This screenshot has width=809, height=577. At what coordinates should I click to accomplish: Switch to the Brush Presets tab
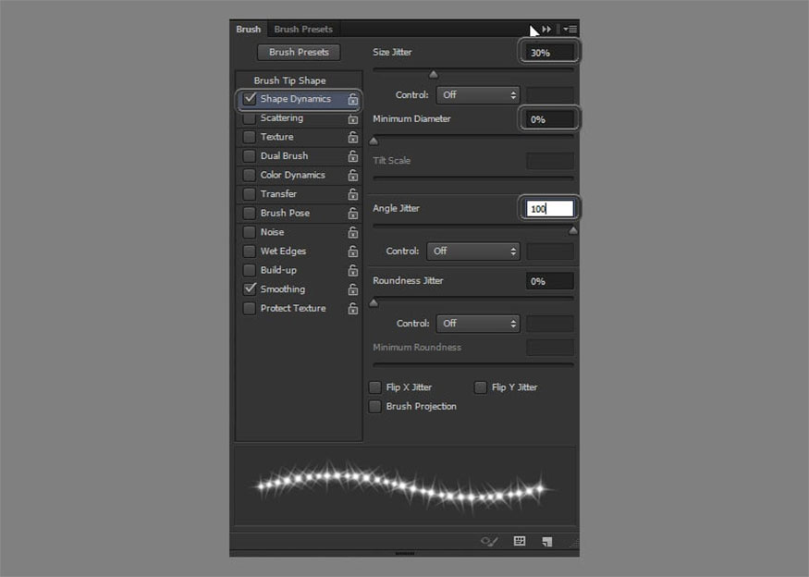(x=302, y=30)
